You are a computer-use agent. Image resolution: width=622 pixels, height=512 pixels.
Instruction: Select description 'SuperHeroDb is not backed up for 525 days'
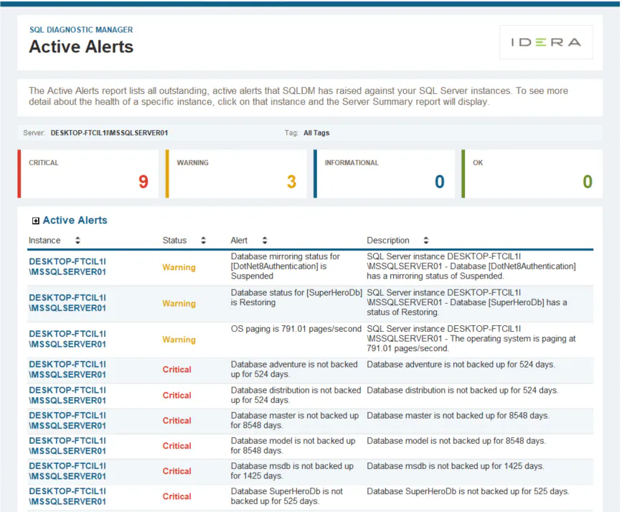click(x=468, y=491)
